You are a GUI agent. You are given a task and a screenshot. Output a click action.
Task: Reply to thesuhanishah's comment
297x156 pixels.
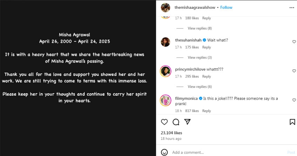(207, 47)
